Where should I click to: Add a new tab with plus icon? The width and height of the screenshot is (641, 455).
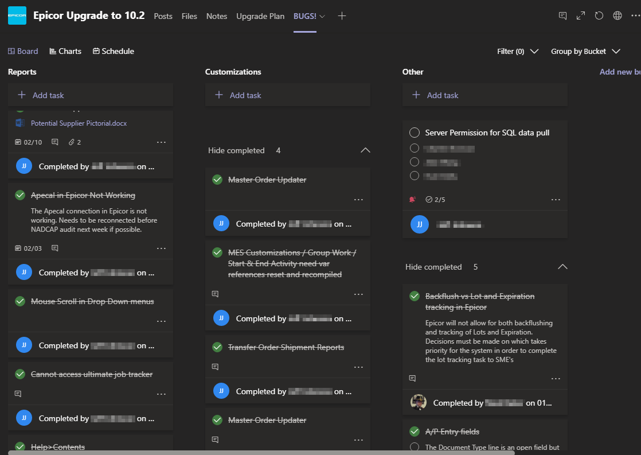(342, 16)
